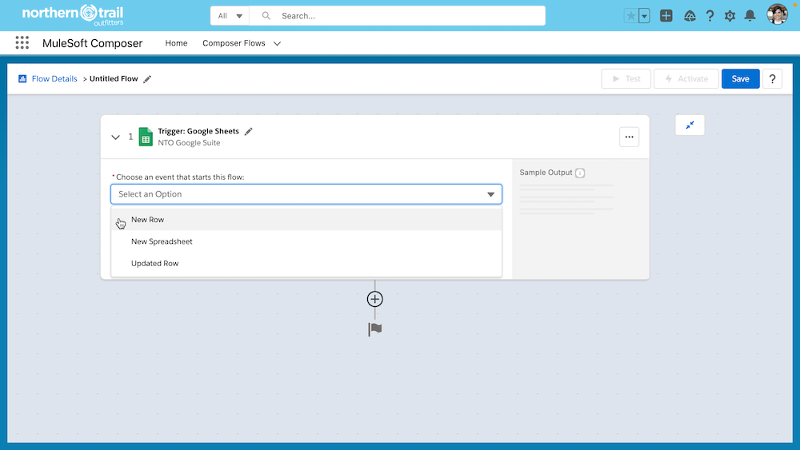The image size is (800, 450).
Task: Open the Select an Option event dropdown
Action: tap(306, 194)
